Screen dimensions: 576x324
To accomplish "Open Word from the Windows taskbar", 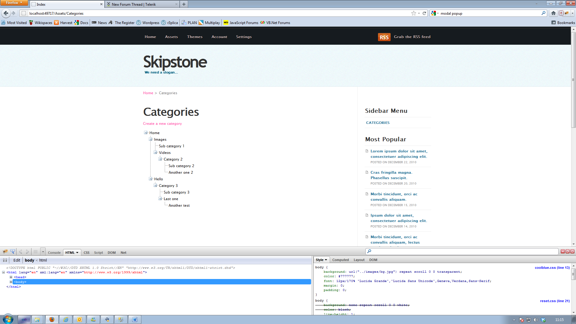I will coord(135,319).
